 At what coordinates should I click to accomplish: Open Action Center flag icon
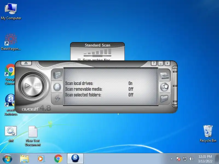(178, 159)
